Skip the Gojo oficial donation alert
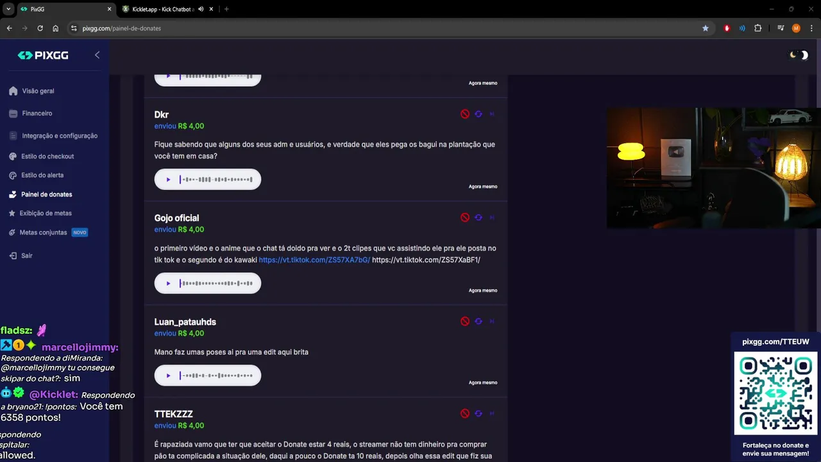Viewport: 821px width, 462px height. point(492,218)
